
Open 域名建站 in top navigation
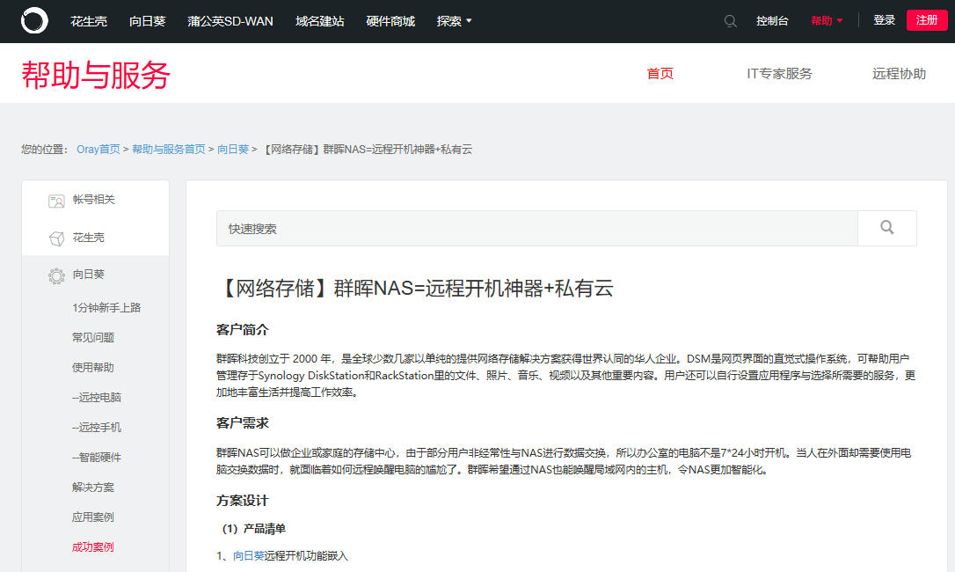pos(320,21)
